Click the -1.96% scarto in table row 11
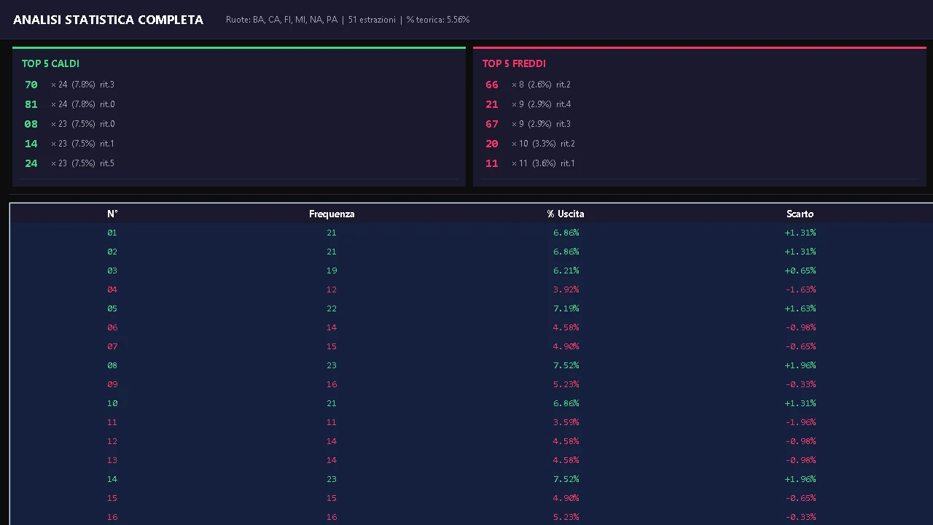The image size is (933, 525). (x=800, y=422)
